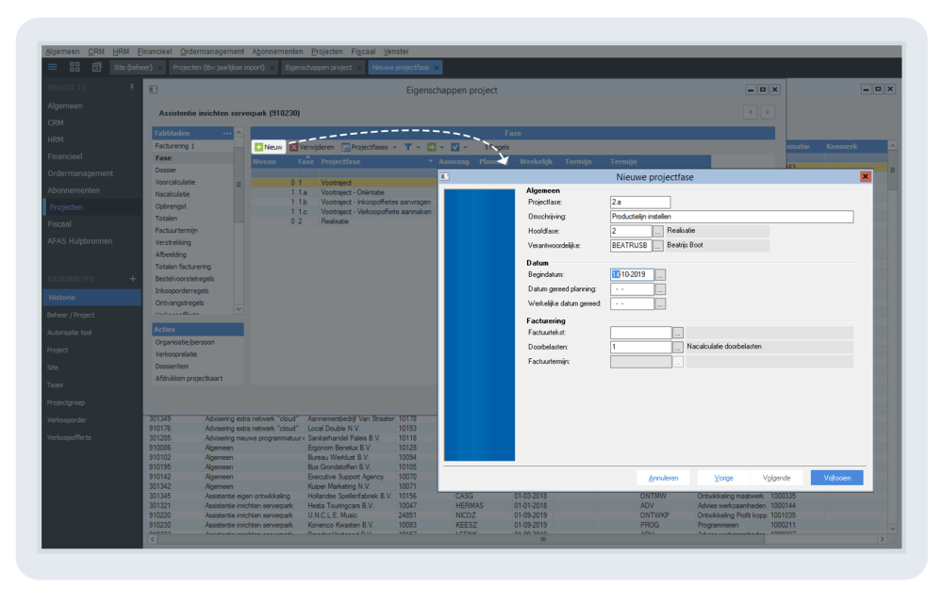Click the pin icon beside PROFIT 12
The width and height of the screenshot is (943, 604).
pos(132,88)
